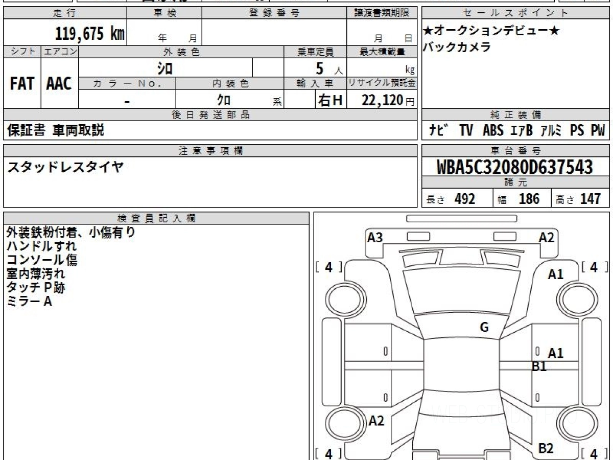
Task: Click the 検査員記入欄 section header
Action: click(x=156, y=218)
